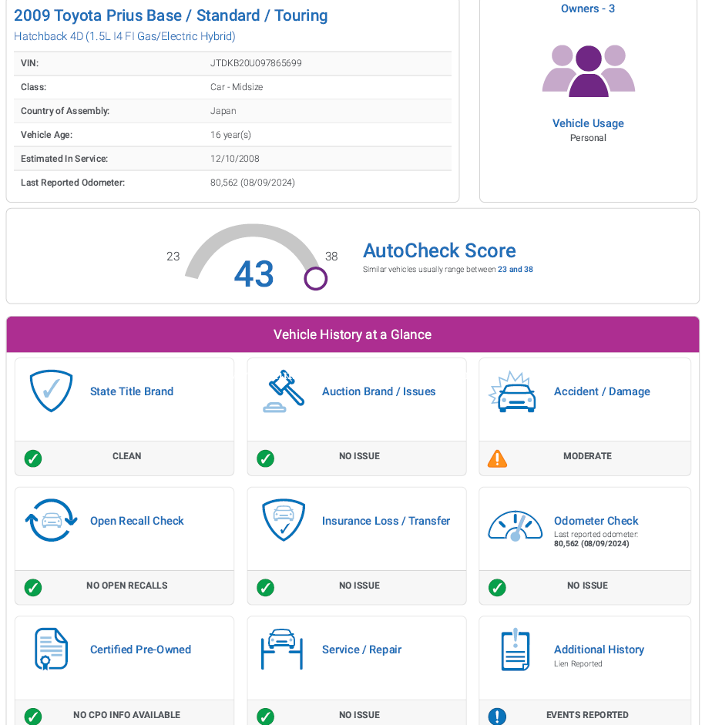Click green checkmark beside NO CPO INFO AVAILABLE
The width and height of the screenshot is (702, 725).
click(33, 717)
